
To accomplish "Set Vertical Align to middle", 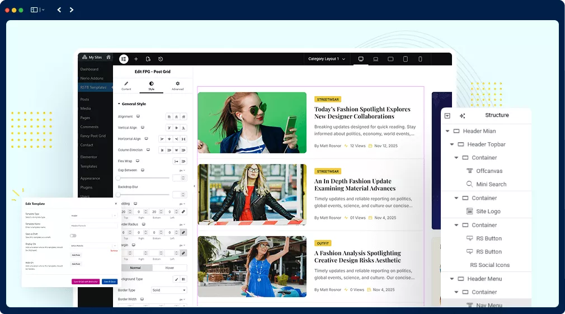I will coord(176,128).
